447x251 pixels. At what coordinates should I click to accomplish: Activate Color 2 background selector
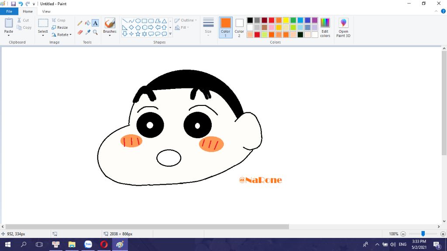pos(239,27)
